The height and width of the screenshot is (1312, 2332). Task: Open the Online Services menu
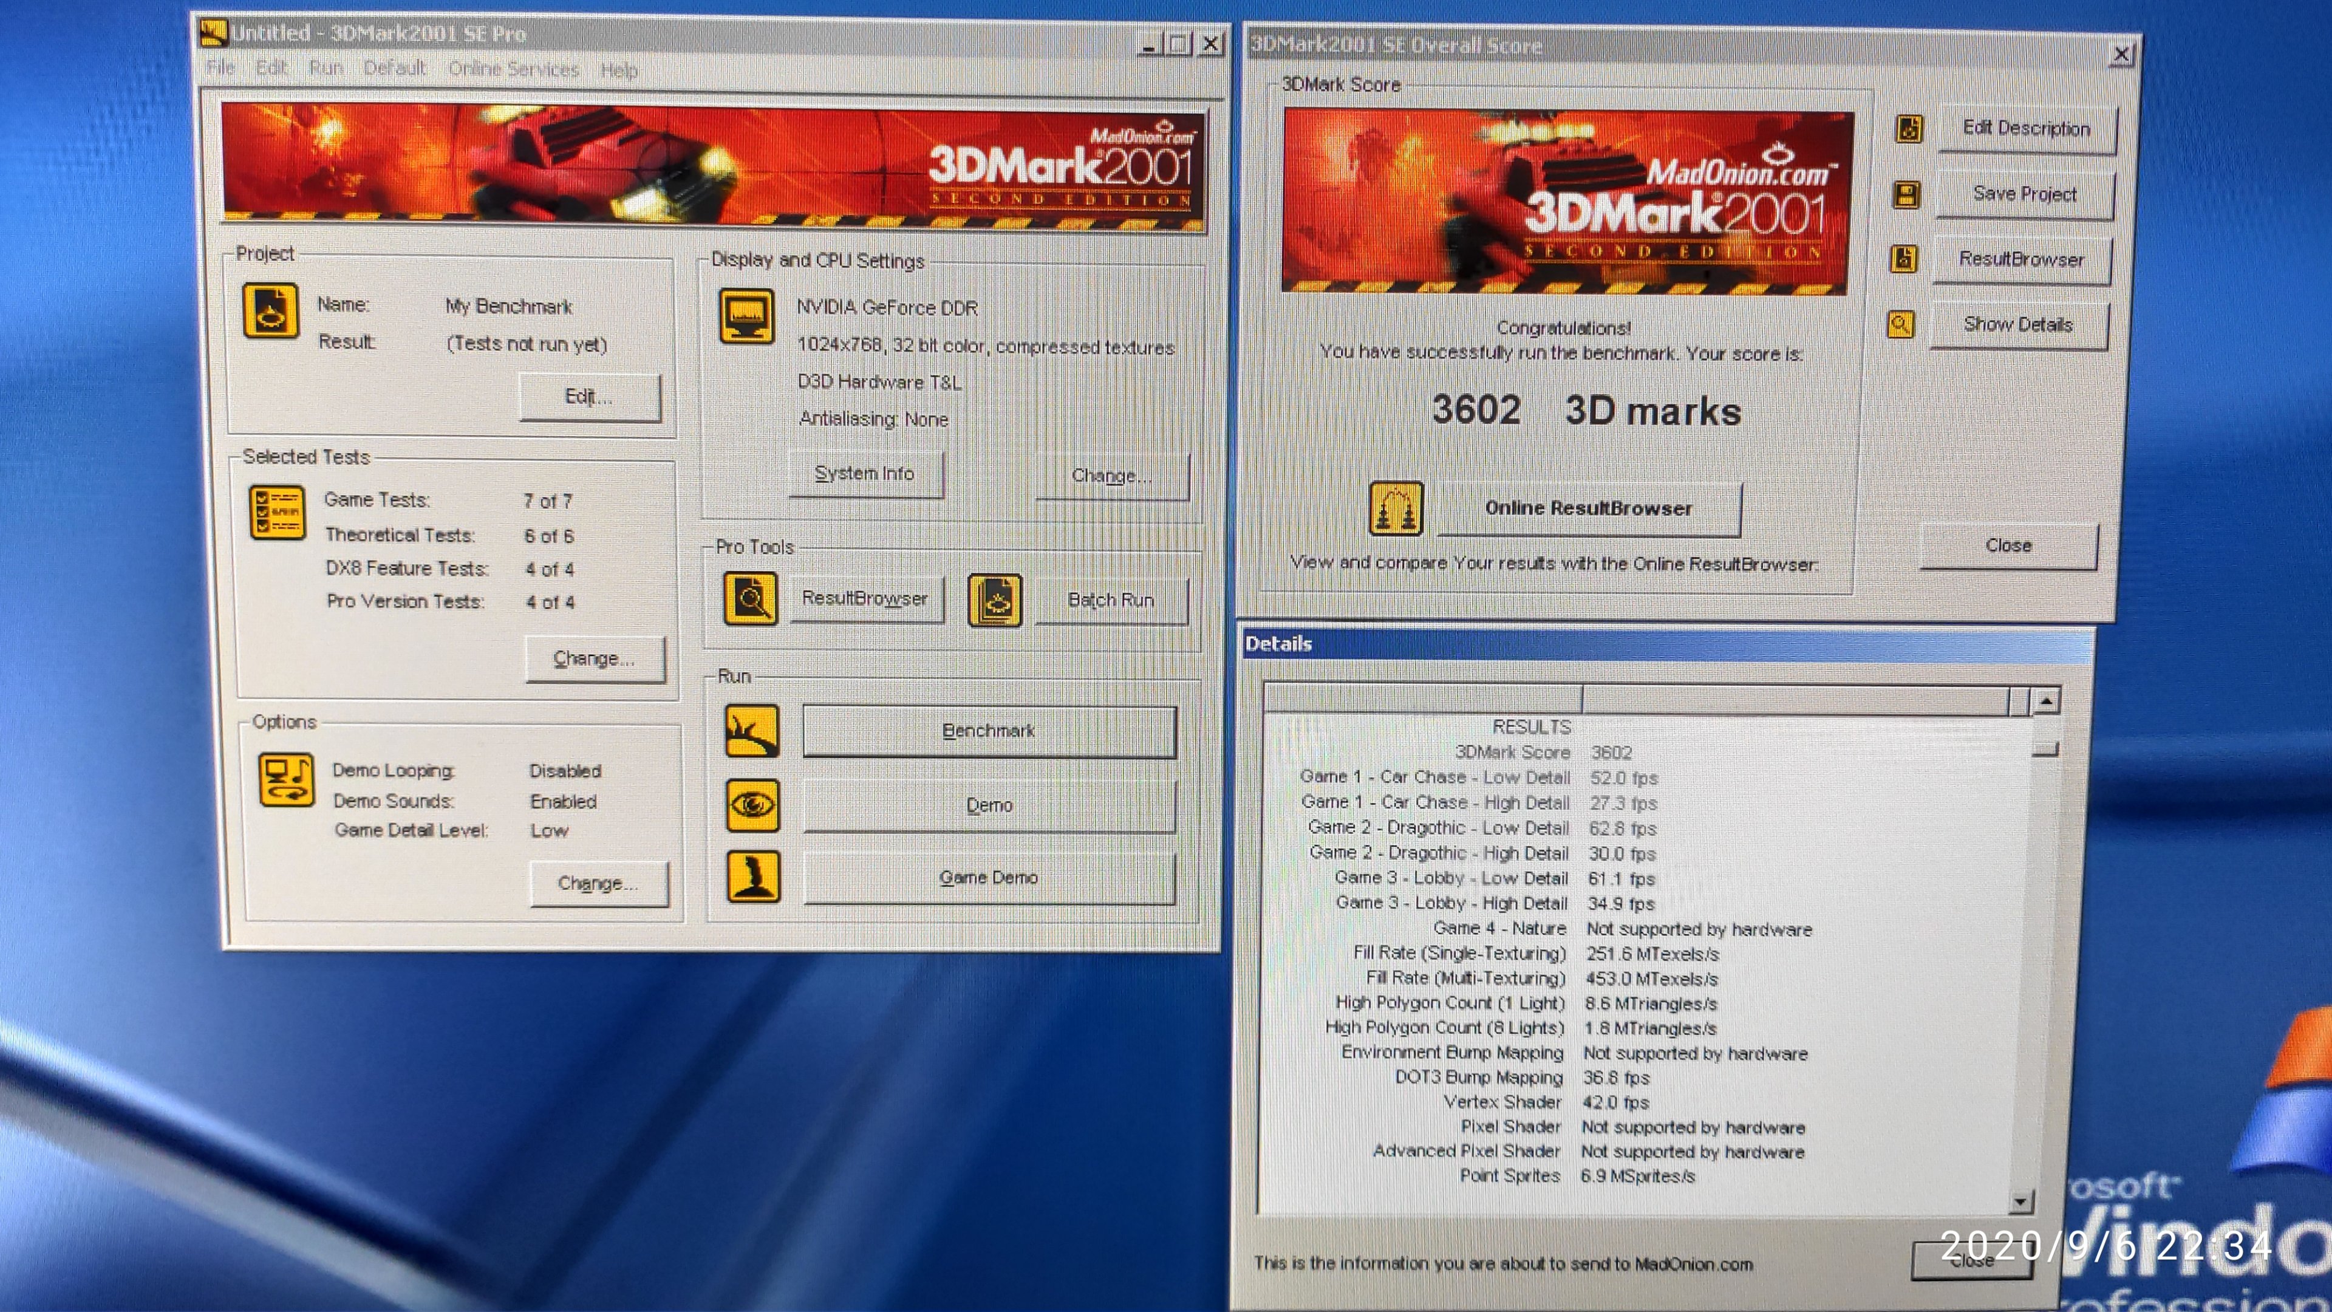tap(513, 69)
